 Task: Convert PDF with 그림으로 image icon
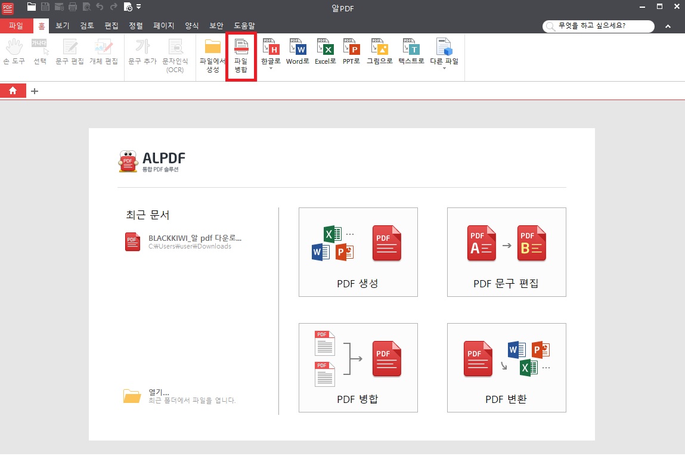379,51
